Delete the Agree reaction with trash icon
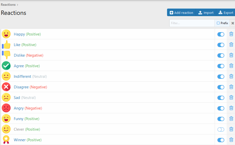Screen dimensions: 235x145 click(x=231, y=66)
